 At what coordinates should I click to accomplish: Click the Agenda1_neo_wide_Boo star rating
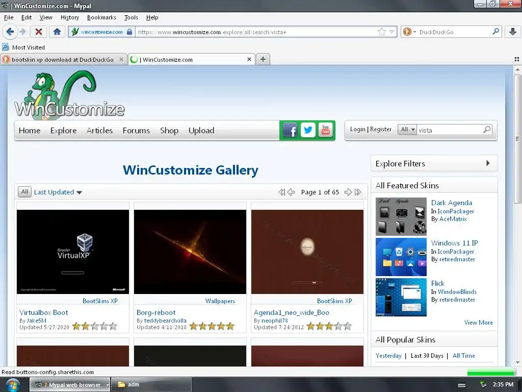(329, 326)
